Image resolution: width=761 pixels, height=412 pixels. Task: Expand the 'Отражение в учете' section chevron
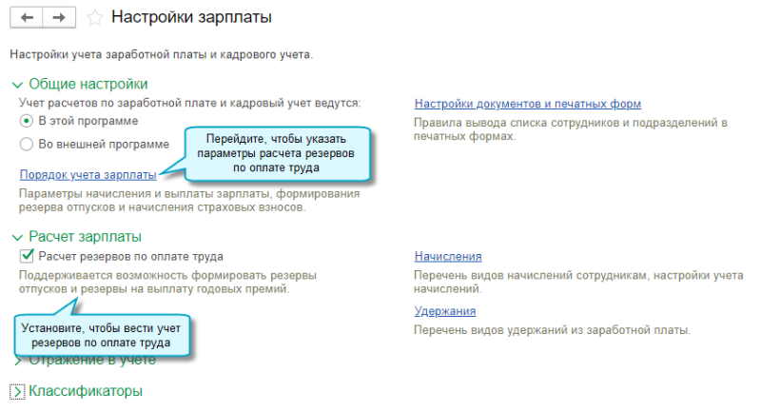click(x=18, y=361)
